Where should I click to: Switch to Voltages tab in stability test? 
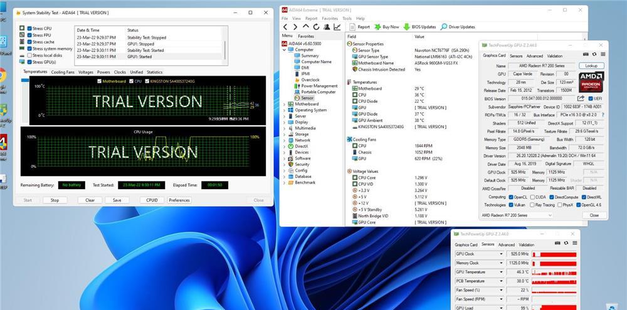point(85,72)
